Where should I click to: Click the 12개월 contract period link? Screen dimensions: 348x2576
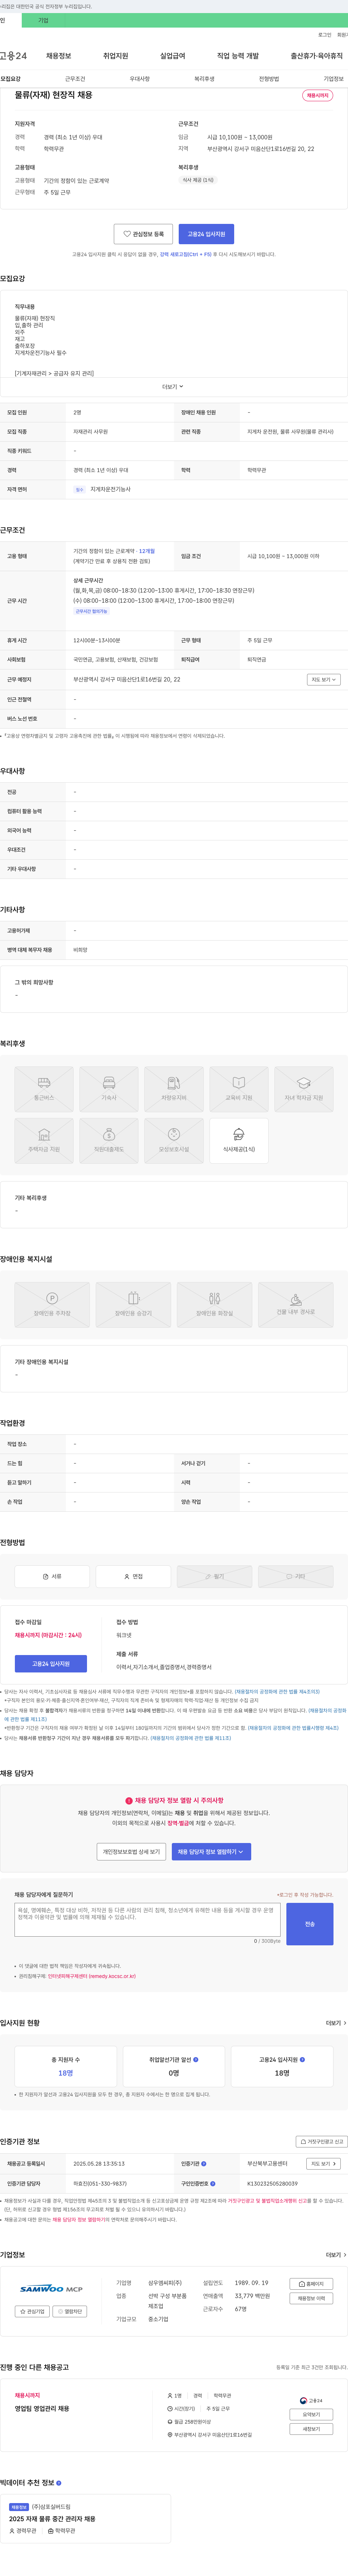pyautogui.click(x=147, y=551)
